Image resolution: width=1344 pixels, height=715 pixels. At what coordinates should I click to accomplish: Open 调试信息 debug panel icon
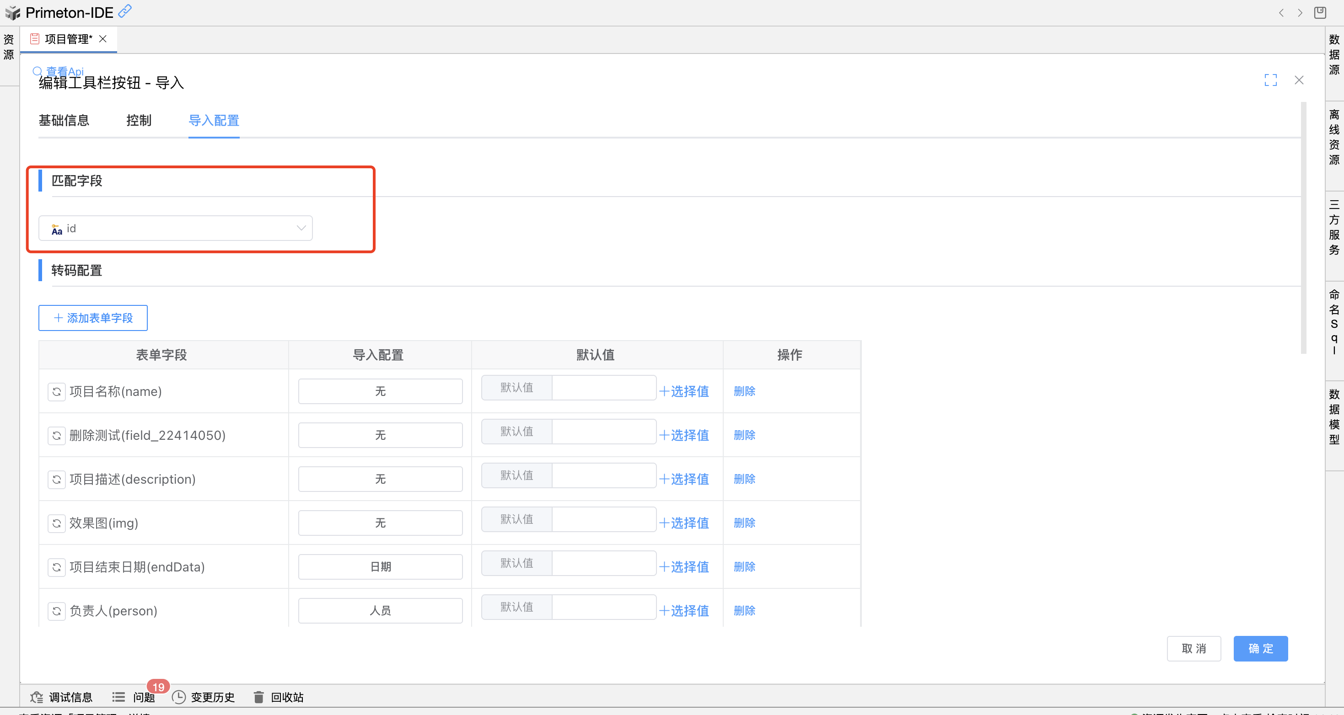coord(37,697)
